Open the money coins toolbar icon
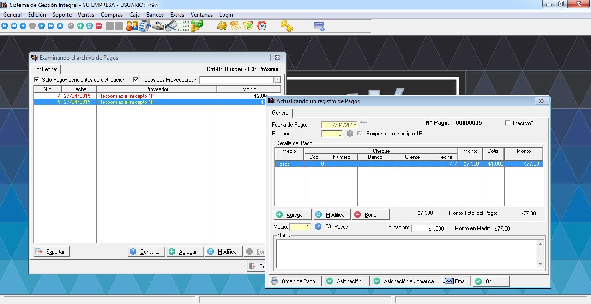 (x=197, y=26)
